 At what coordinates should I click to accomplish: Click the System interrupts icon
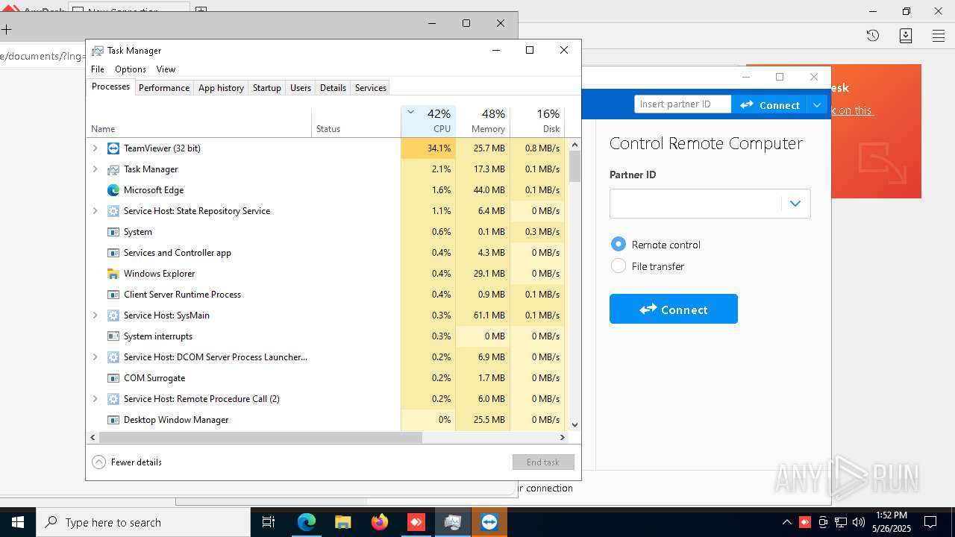(113, 336)
